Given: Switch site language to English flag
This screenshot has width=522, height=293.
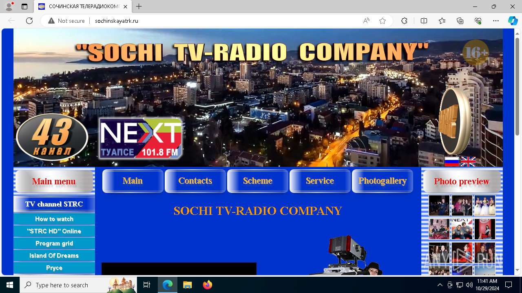Looking at the screenshot, I should tap(468, 162).
